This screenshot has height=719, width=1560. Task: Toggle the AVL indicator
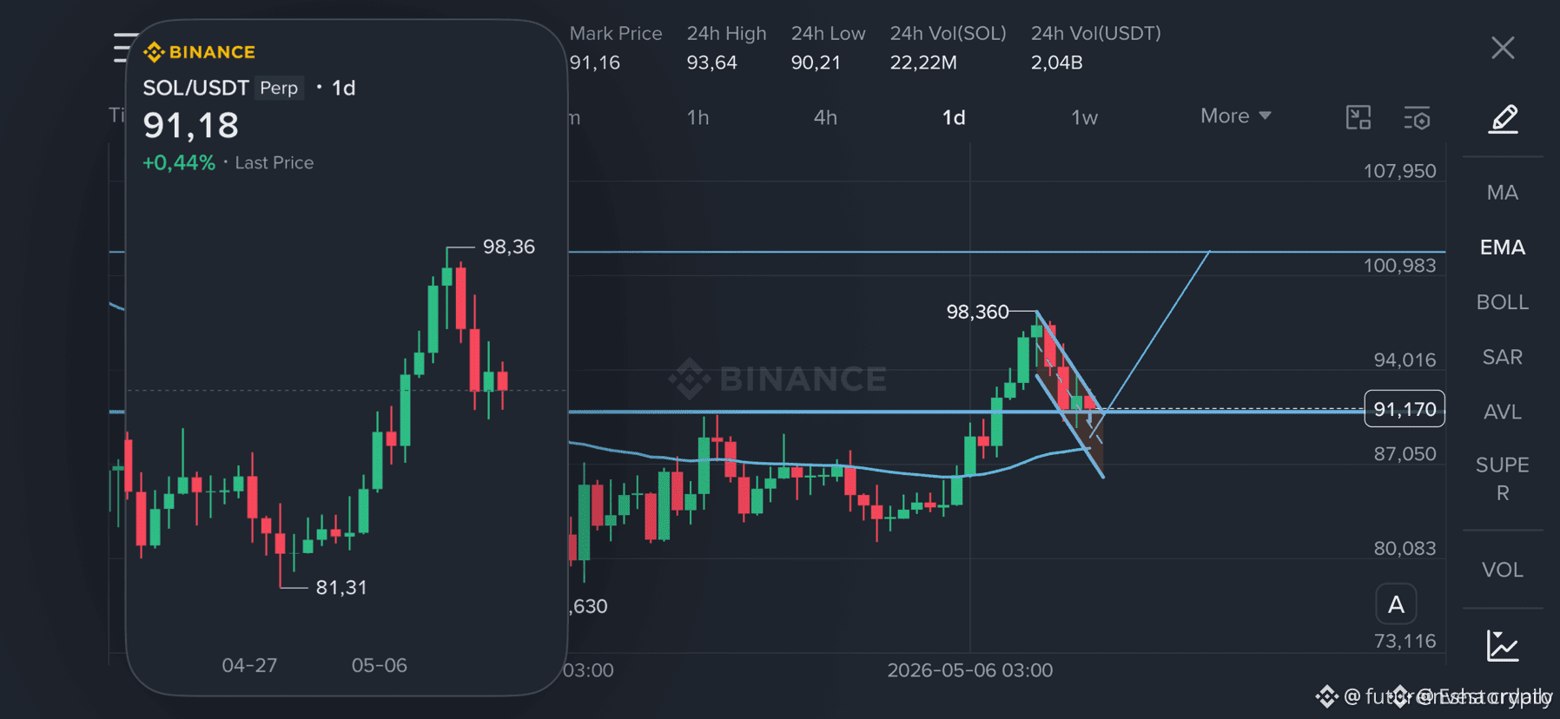(1503, 412)
